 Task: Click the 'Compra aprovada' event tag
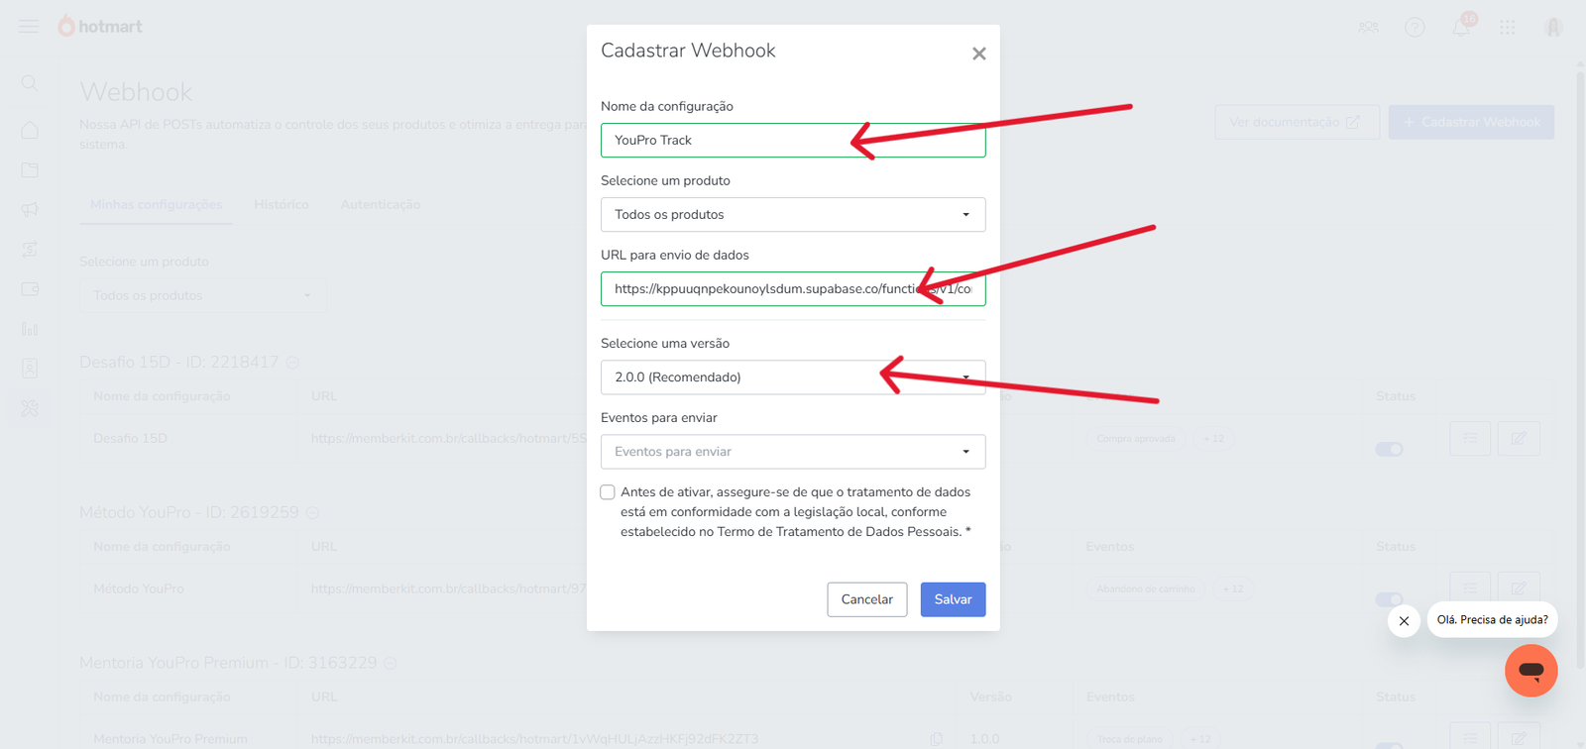[1136, 439]
